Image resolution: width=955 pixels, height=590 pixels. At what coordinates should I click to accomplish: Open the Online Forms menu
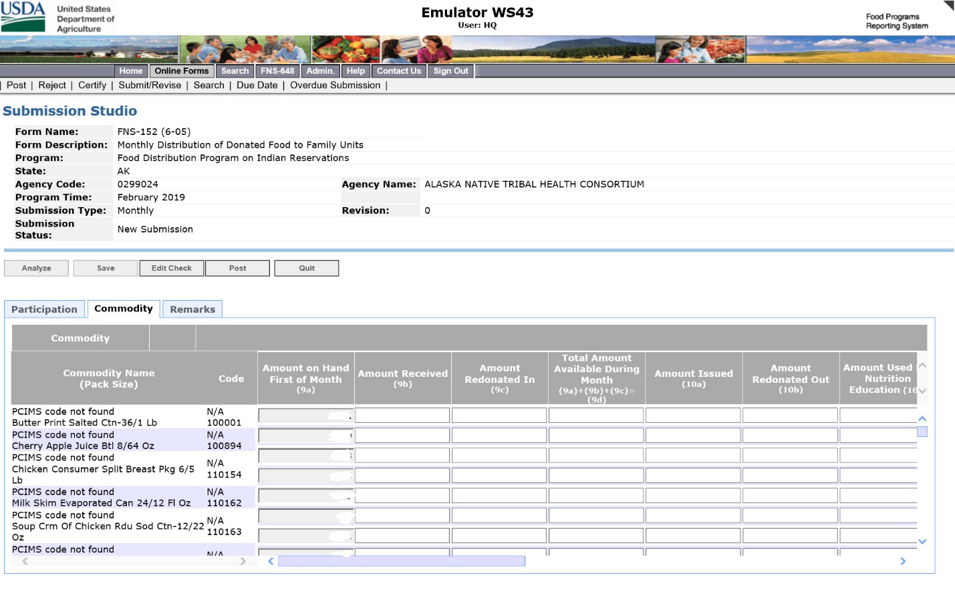(x=181, y=71)
